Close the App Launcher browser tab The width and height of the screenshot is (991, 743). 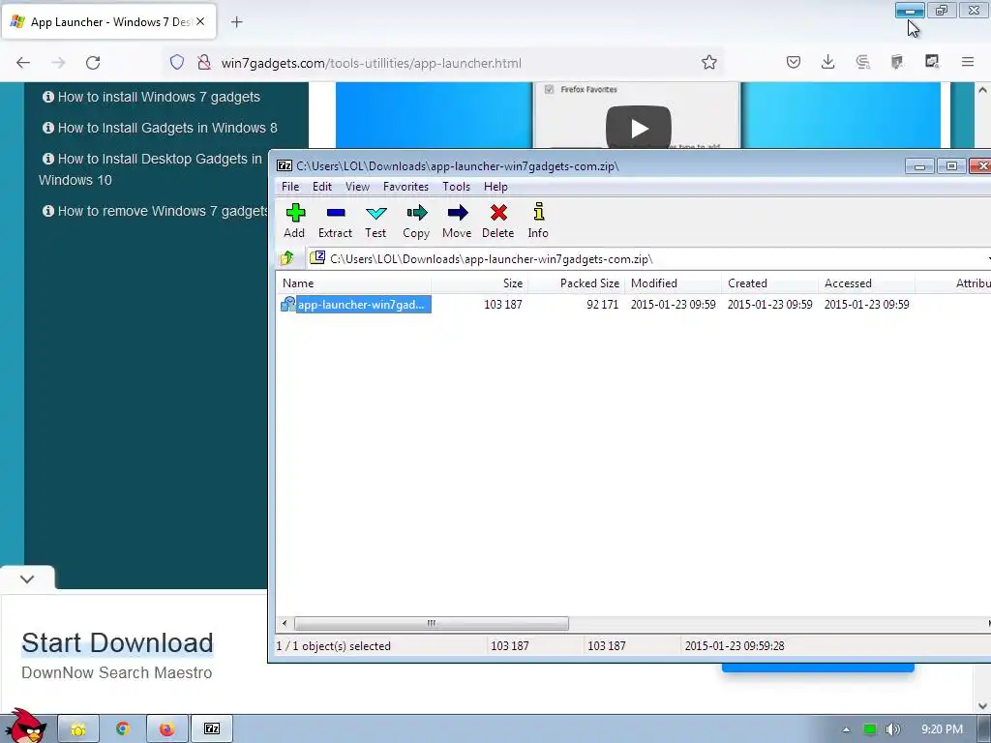click(x=200, y=21)
